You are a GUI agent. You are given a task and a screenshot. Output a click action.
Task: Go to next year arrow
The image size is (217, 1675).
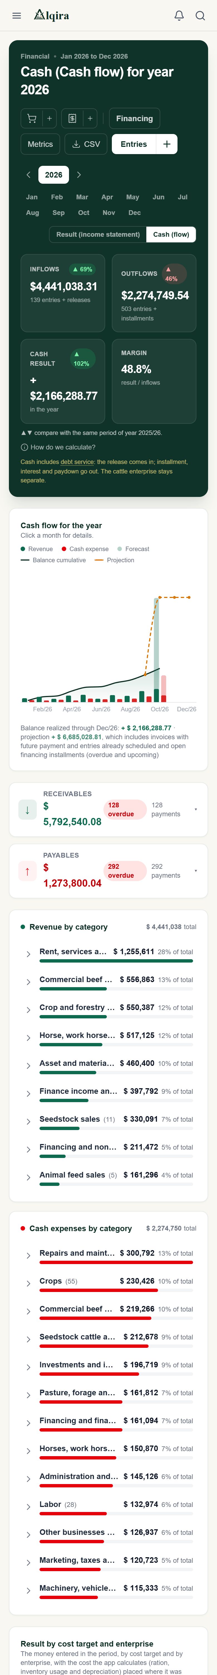coord(79,175)
